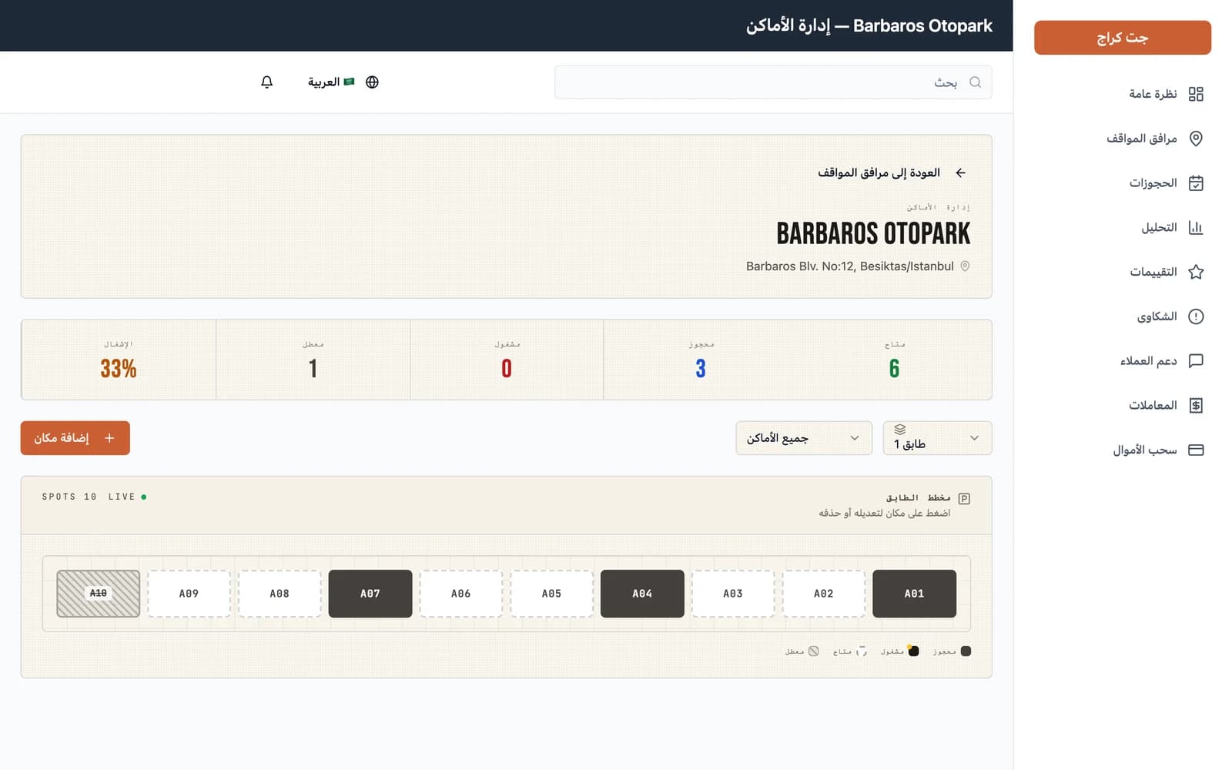This screenshot has width=1232, height=770.
Task: Click the التقييمات star icon
Action: 1196,272
